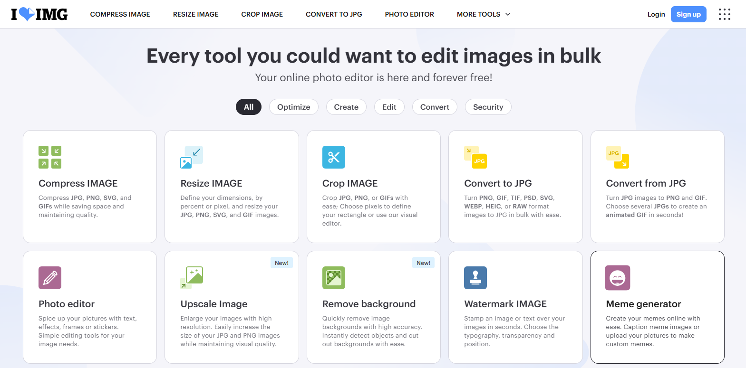Click the Upscale Image description text
Screen dimensions: 746x368
pos(230,331)
